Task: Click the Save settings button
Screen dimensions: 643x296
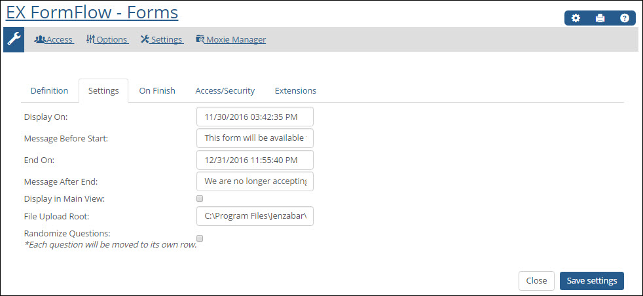Action: [592, 281]
